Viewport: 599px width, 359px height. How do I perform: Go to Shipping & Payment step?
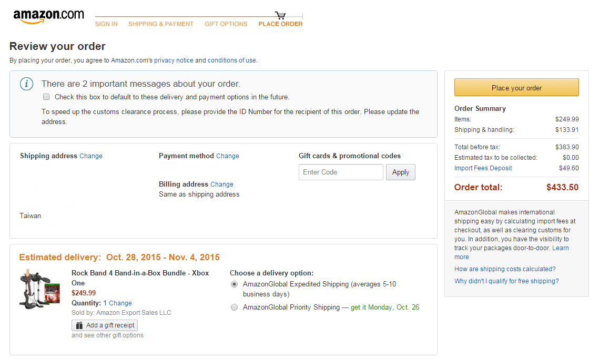click(161, 24)
